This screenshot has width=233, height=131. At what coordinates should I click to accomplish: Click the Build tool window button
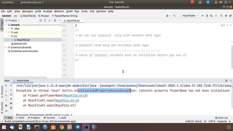(x=62, y=118)
